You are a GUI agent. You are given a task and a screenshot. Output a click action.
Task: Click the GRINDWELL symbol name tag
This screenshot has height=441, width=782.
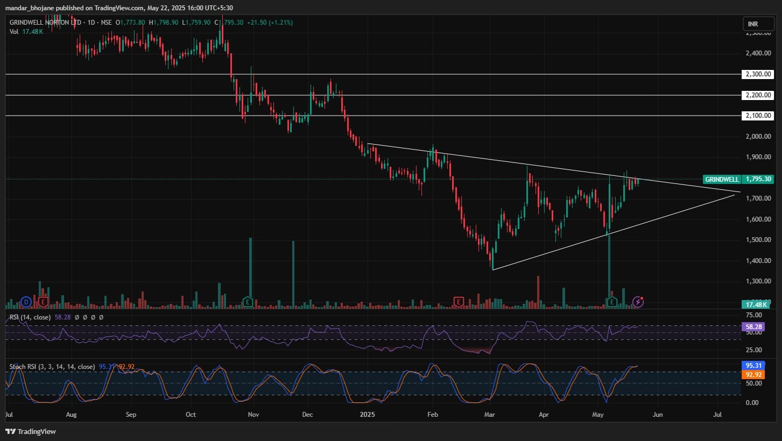721,179
